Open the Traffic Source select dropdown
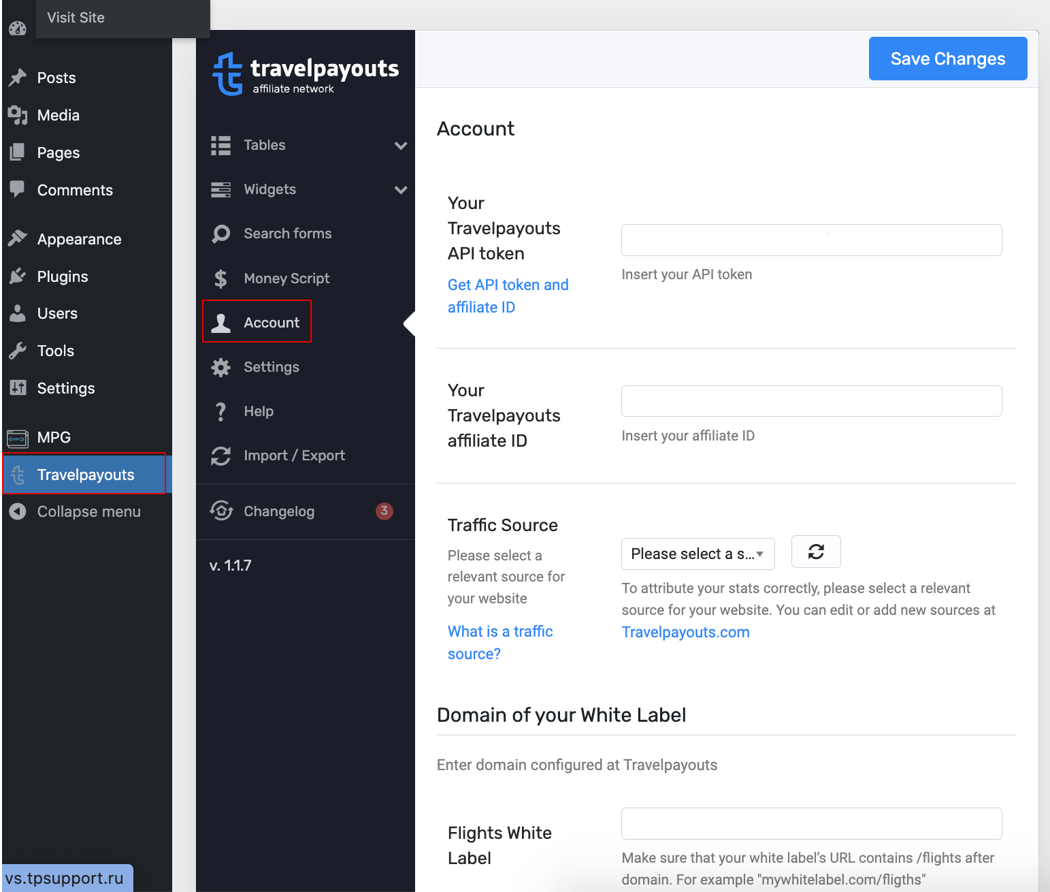1050x892 pixels. (698, 554)
